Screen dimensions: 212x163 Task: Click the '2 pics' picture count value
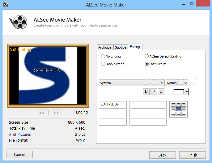(80, 134)
